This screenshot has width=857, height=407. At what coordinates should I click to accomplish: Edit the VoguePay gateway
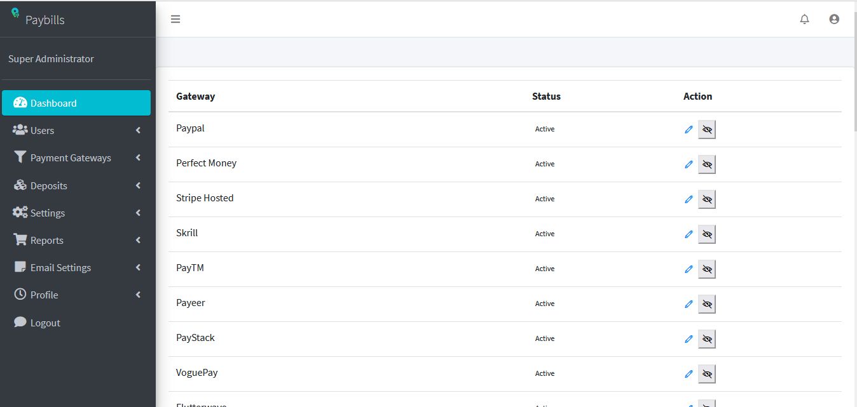click(689, 374)
